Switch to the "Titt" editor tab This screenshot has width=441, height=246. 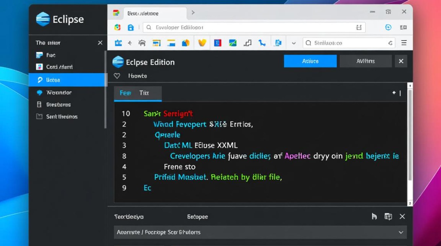tap(144, 93)
